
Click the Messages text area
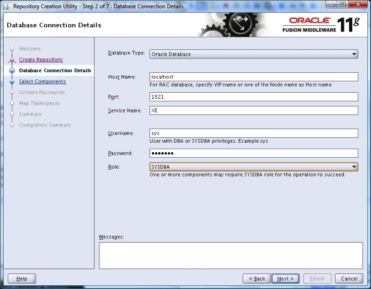[x=231, y=255]
